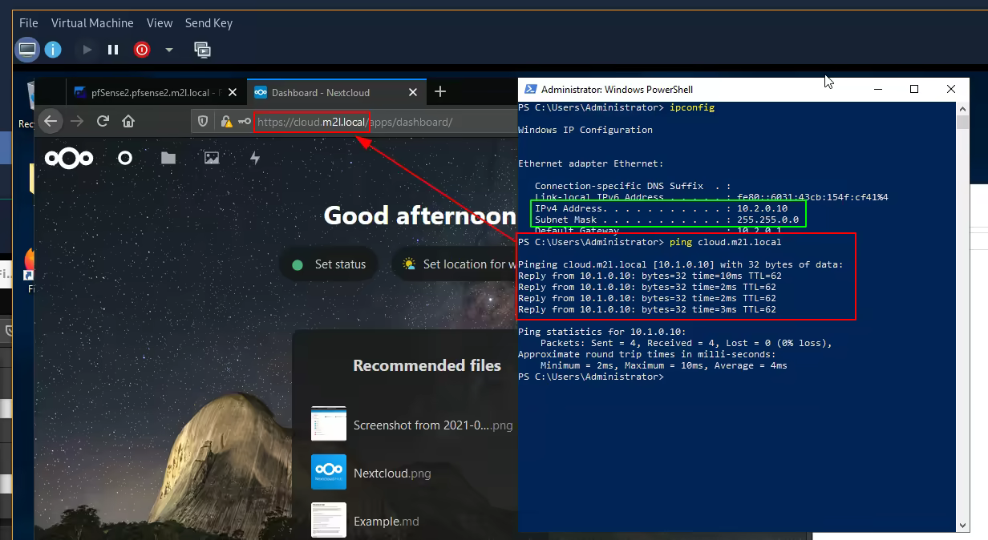This screenshot has width=988, height=540.
Task: Go forward in browser history
Action: (77, 121)
